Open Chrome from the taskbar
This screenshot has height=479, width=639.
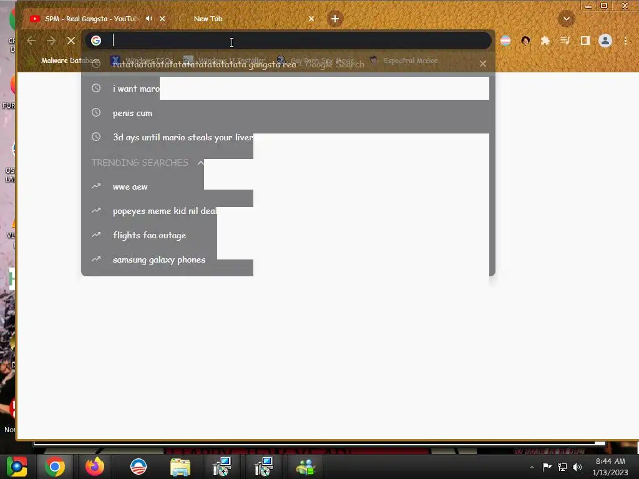pos(55,467)
